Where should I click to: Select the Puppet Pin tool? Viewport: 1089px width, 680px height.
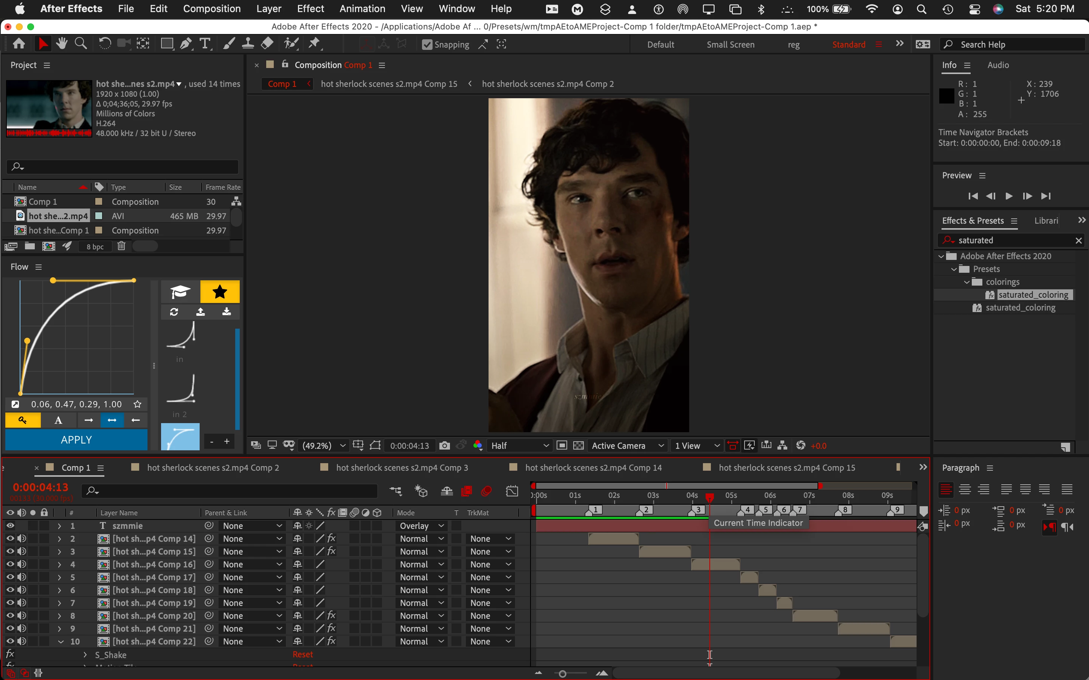pyautogui.click(x=314, y=43)
